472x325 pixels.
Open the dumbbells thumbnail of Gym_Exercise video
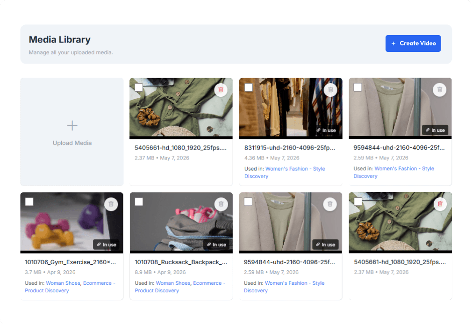[72, 222]
